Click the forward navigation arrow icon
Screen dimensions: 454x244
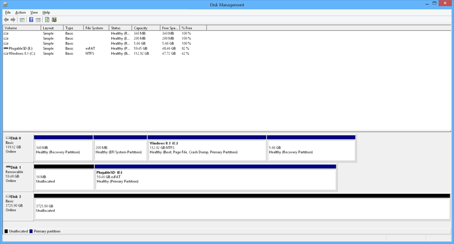pyautogui.click(x=13, y=20)
